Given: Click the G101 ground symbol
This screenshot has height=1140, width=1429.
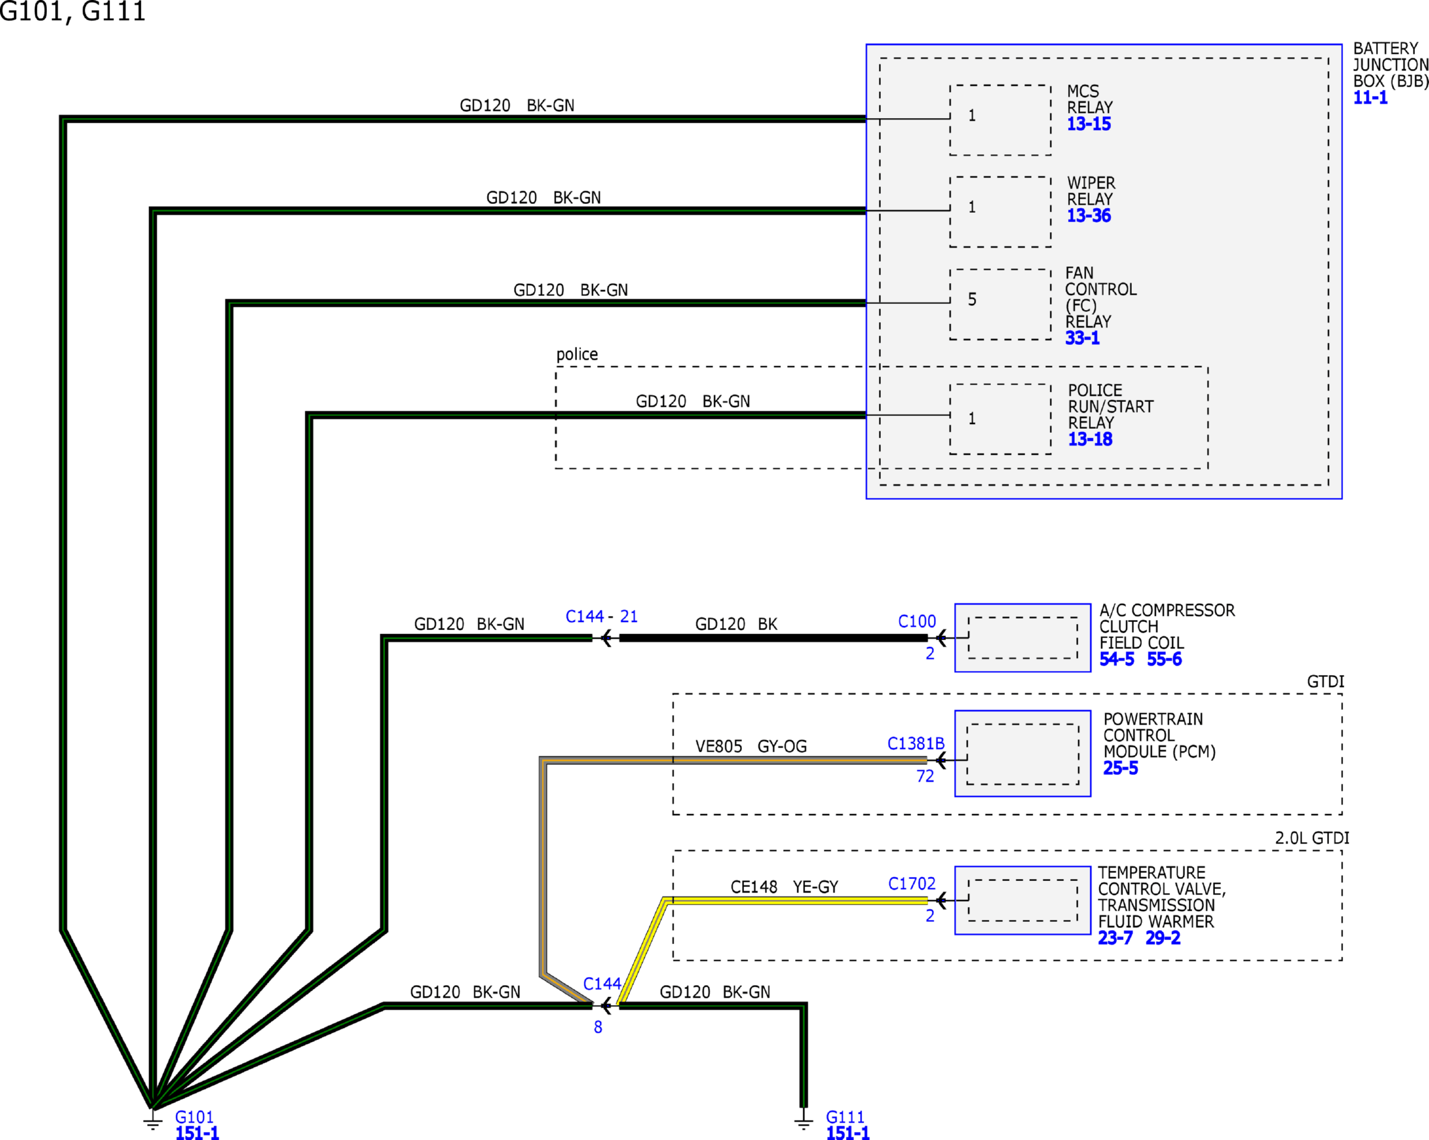Looking at the screenshot, I should point(153,1123).
